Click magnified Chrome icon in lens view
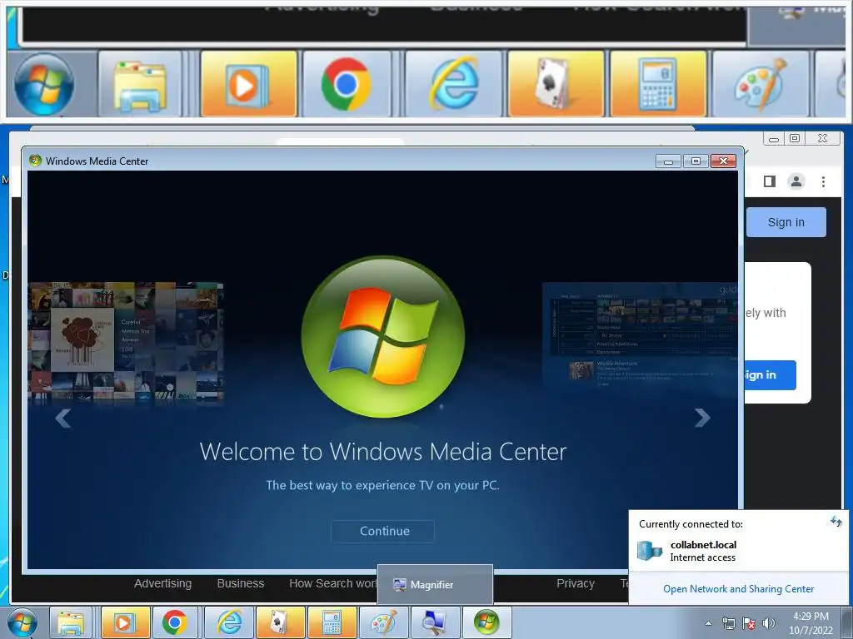Screen dimensions: 853x639 tap(346, 84)
